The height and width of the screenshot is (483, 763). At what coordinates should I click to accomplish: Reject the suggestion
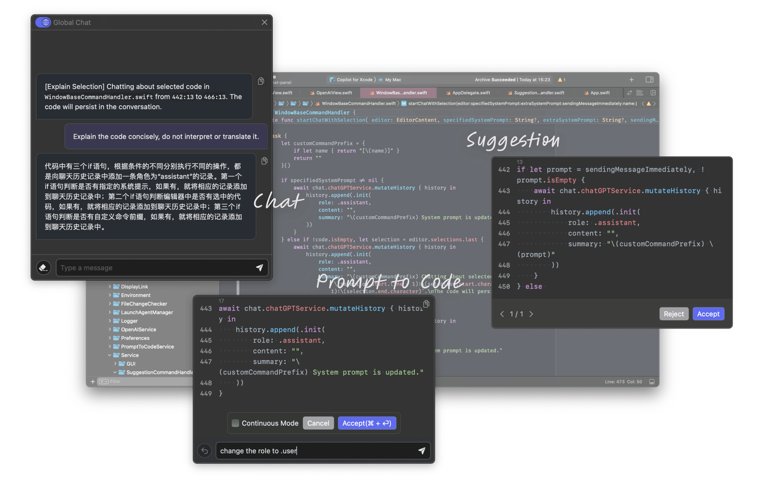tap(674, 314)
